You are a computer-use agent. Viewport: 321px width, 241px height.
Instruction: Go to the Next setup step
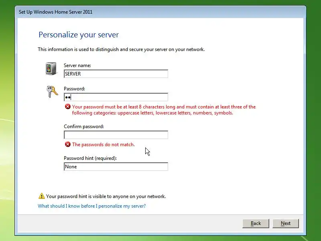pos(286,223)
